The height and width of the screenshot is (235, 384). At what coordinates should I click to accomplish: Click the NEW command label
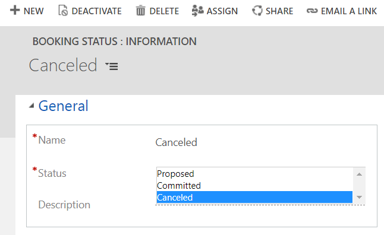pyautogui.click(x=33, y=11)
